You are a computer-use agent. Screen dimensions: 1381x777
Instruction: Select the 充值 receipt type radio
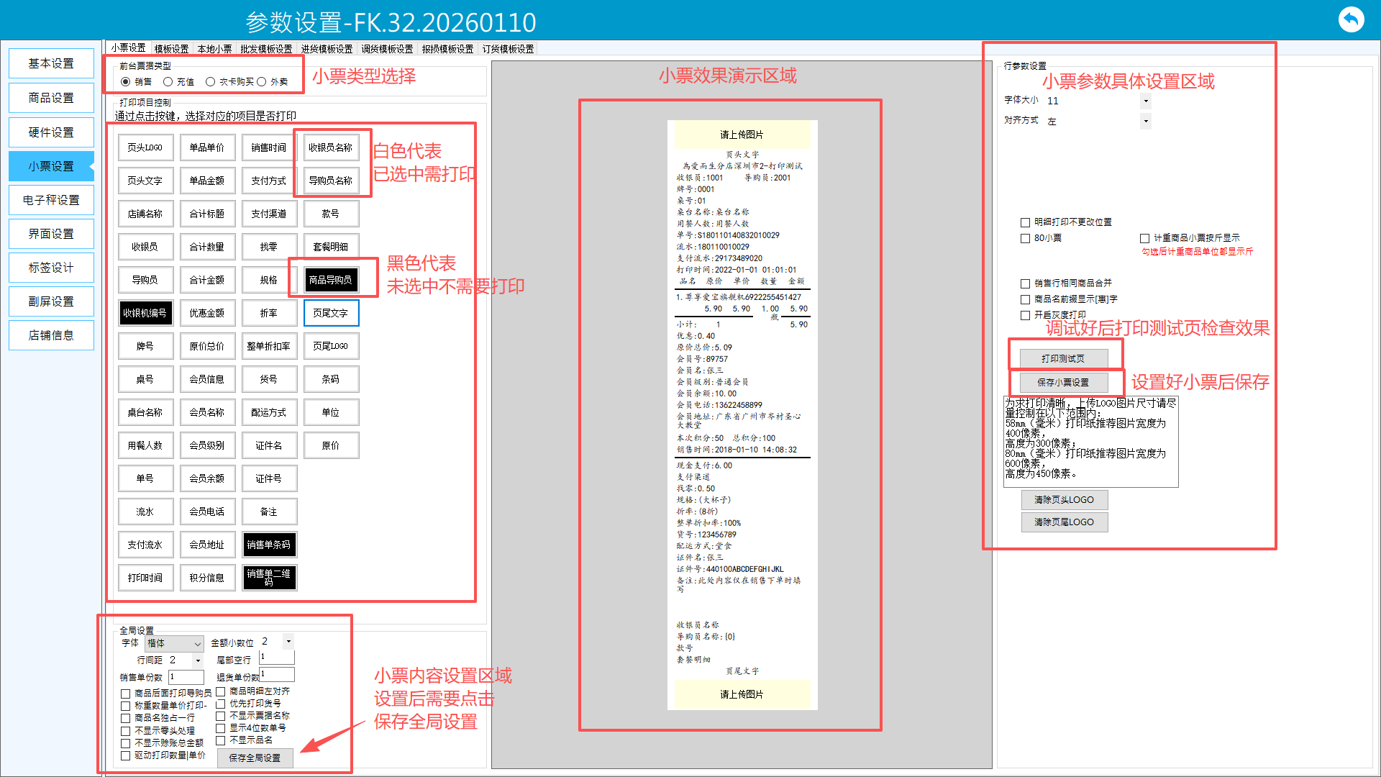coord(168,82)
